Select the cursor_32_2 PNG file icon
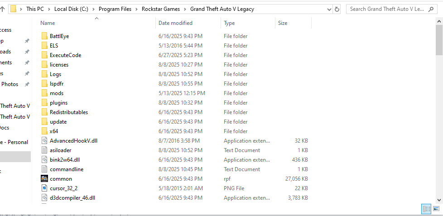The image size is (443, 216). (44, 188)
